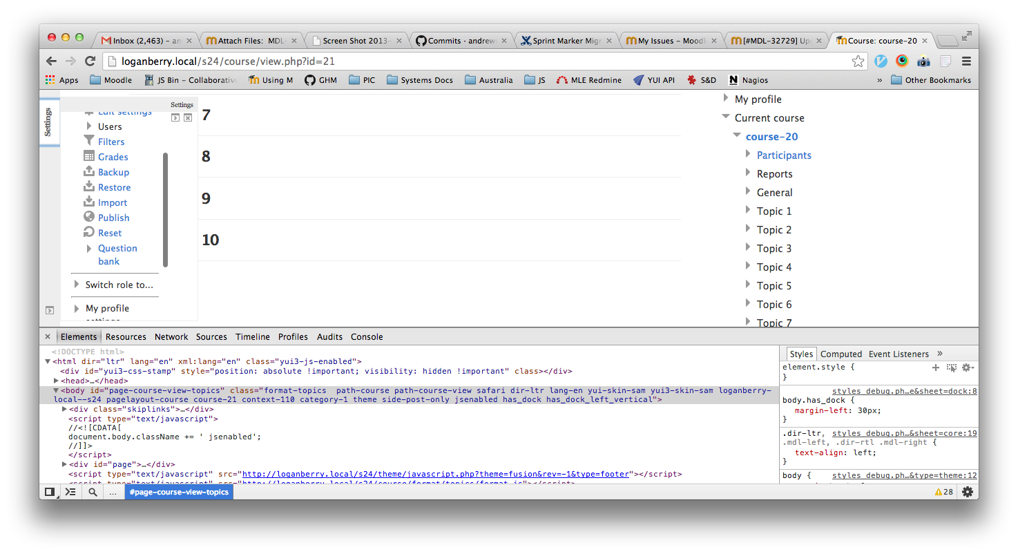Click the DevTools dock-side toggle icon

coord(50,492)
